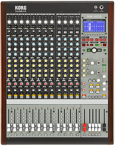Activate mute group C
Viewport: 115px width, 146px height.
[91, 92]
